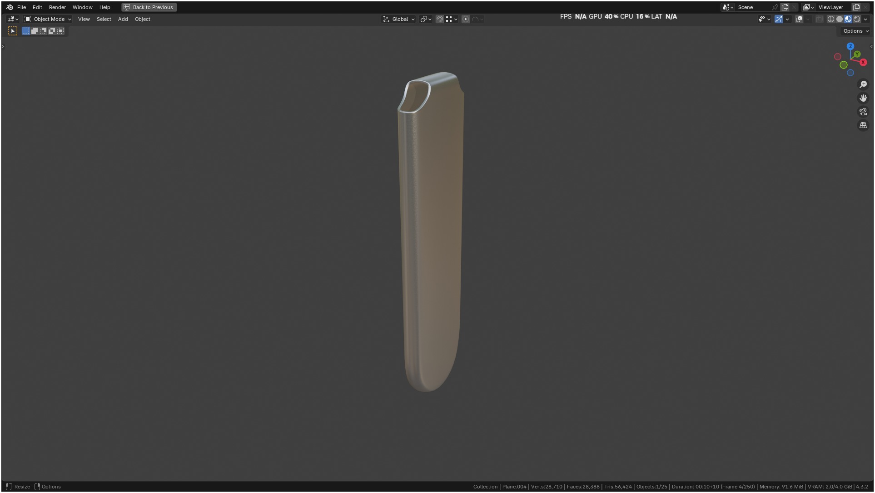Open the transform pivot point dropdown

426,19
